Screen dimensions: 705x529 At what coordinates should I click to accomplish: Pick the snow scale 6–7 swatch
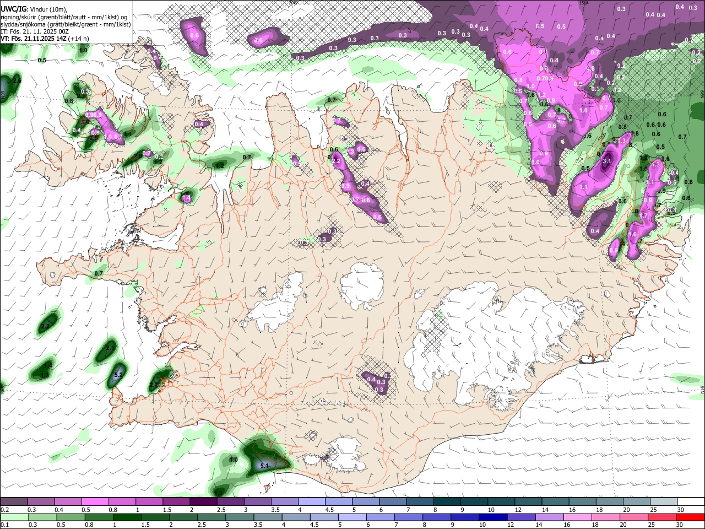392,502
